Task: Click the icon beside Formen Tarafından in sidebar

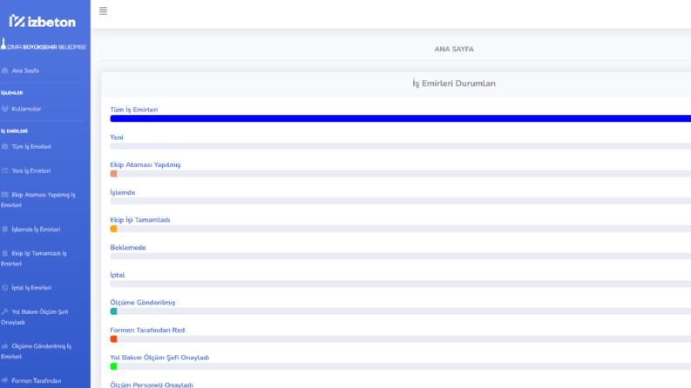Action: [x=5, y=380]
